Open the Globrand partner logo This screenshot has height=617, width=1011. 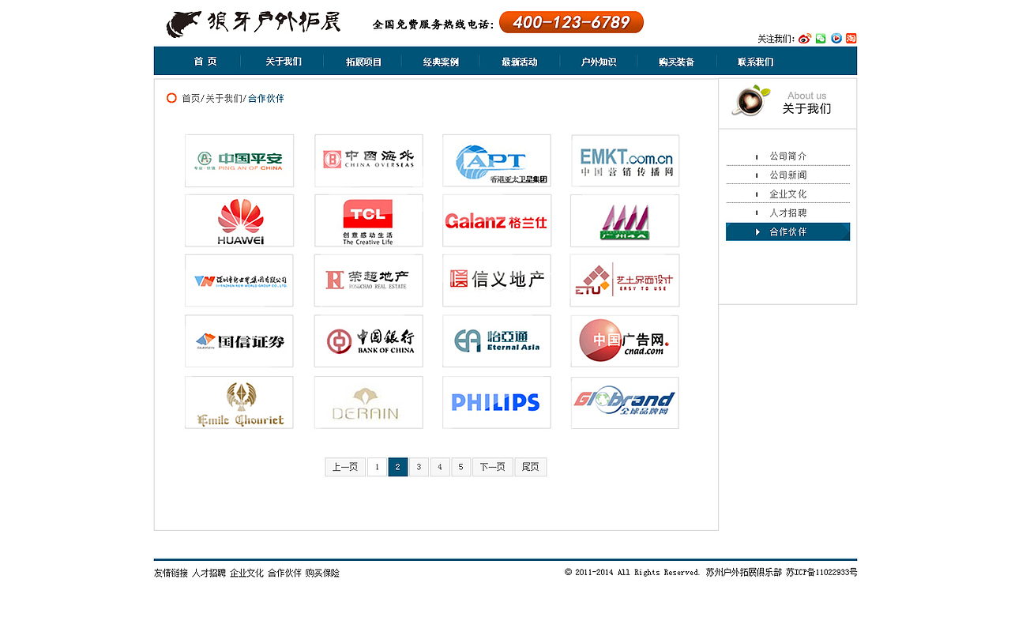pyautogui.click(x=625, y=402)
